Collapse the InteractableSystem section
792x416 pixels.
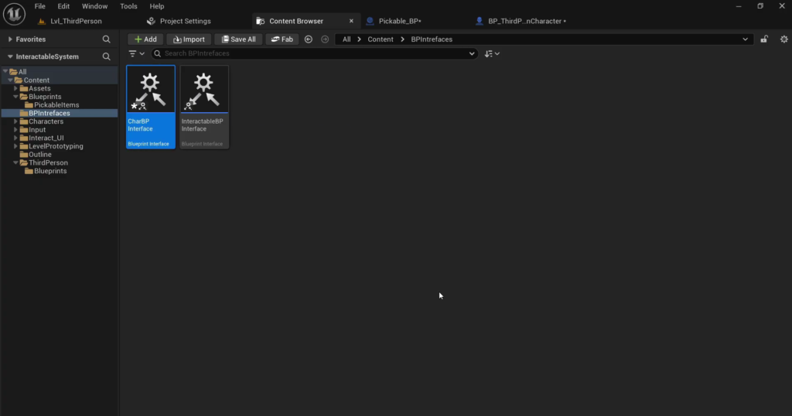coord(9,56)
